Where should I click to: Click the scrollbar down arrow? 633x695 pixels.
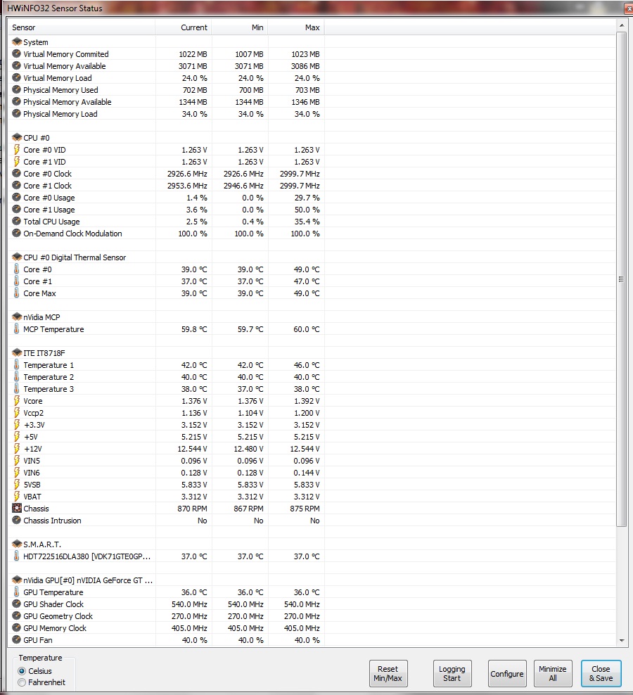[622, 641]
